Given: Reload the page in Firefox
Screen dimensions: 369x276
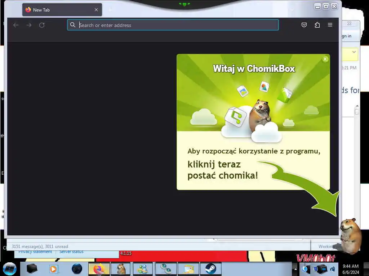Looking at the screenshot, I should click(42, 25).
